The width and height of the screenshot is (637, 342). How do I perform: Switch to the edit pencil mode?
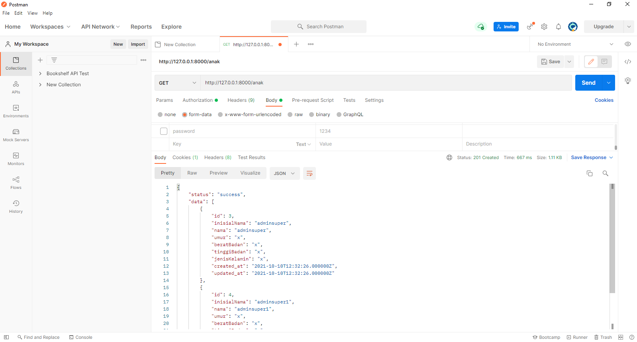591,62
